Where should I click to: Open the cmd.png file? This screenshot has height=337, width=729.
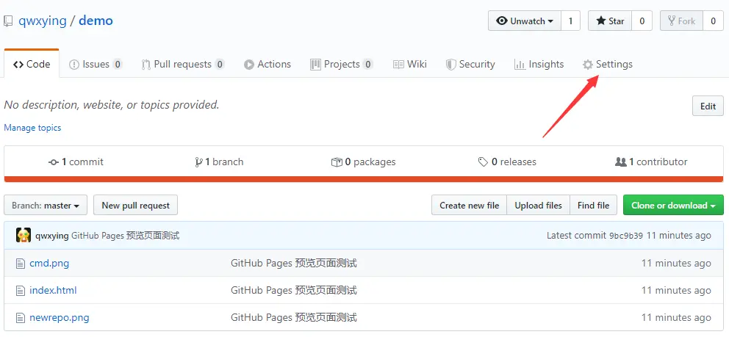pyautogui.click(x=49, y=263)
